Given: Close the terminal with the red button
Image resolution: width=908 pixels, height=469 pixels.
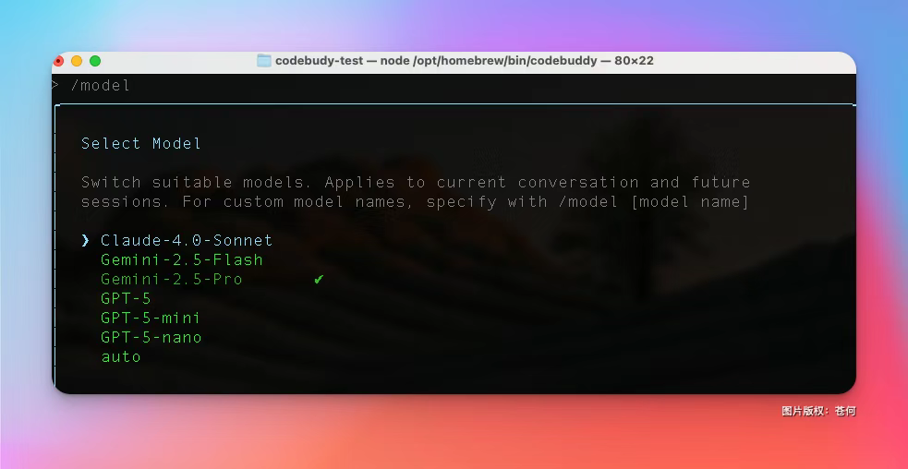Looking at the screenshot, I should click(59, 61).
